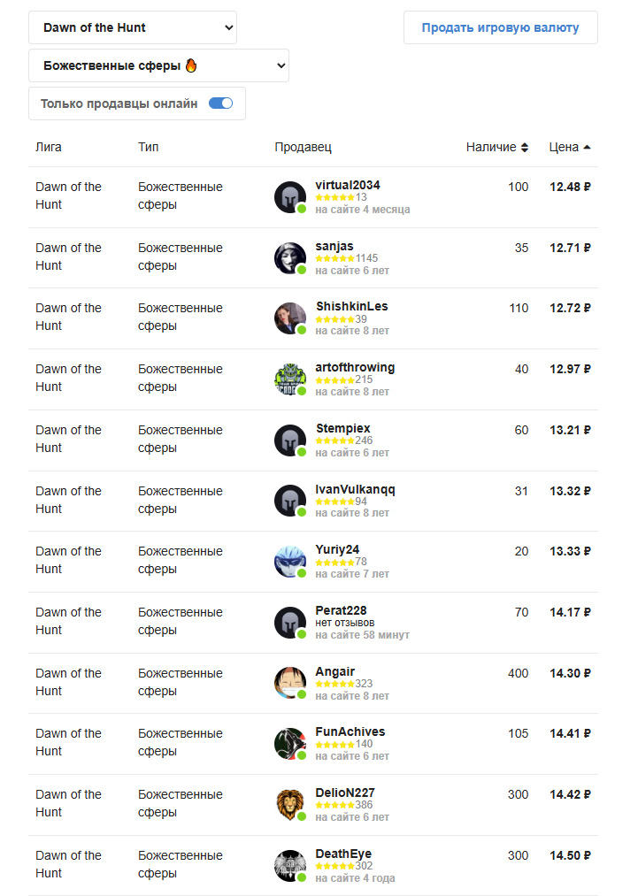The width and height of the screenshot is (638, 896).
Task: Click sanjas's masked avatar icon
Action: pos(290,258)
